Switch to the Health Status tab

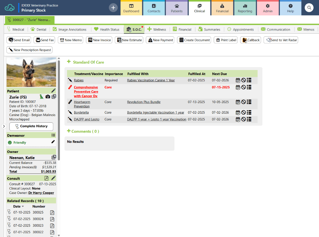107,30
